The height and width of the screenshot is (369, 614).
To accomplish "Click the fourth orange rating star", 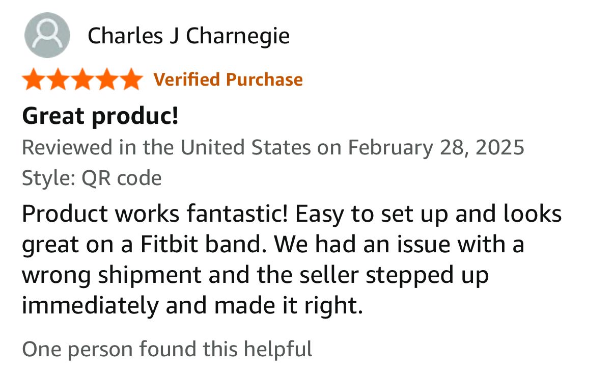I will click(107, 80).
